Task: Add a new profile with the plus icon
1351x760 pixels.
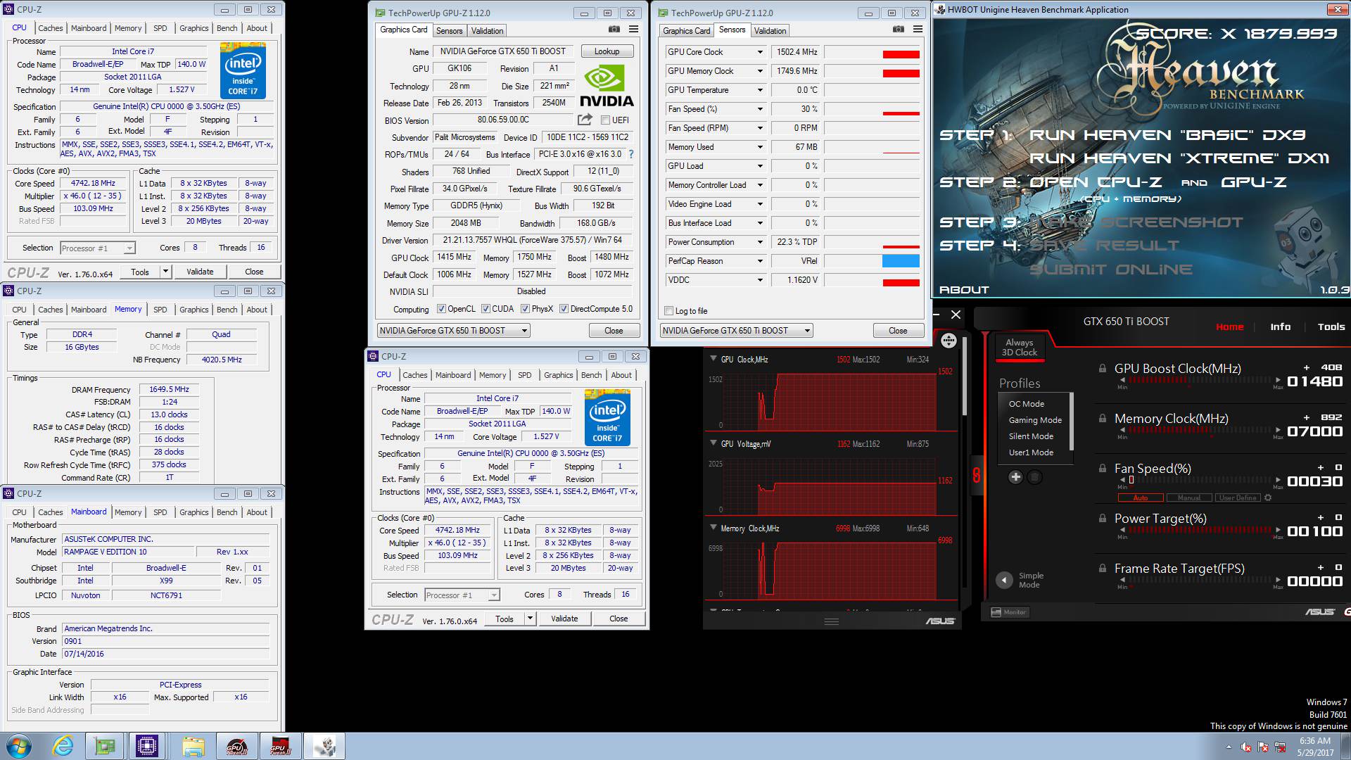Action: 1015,477
